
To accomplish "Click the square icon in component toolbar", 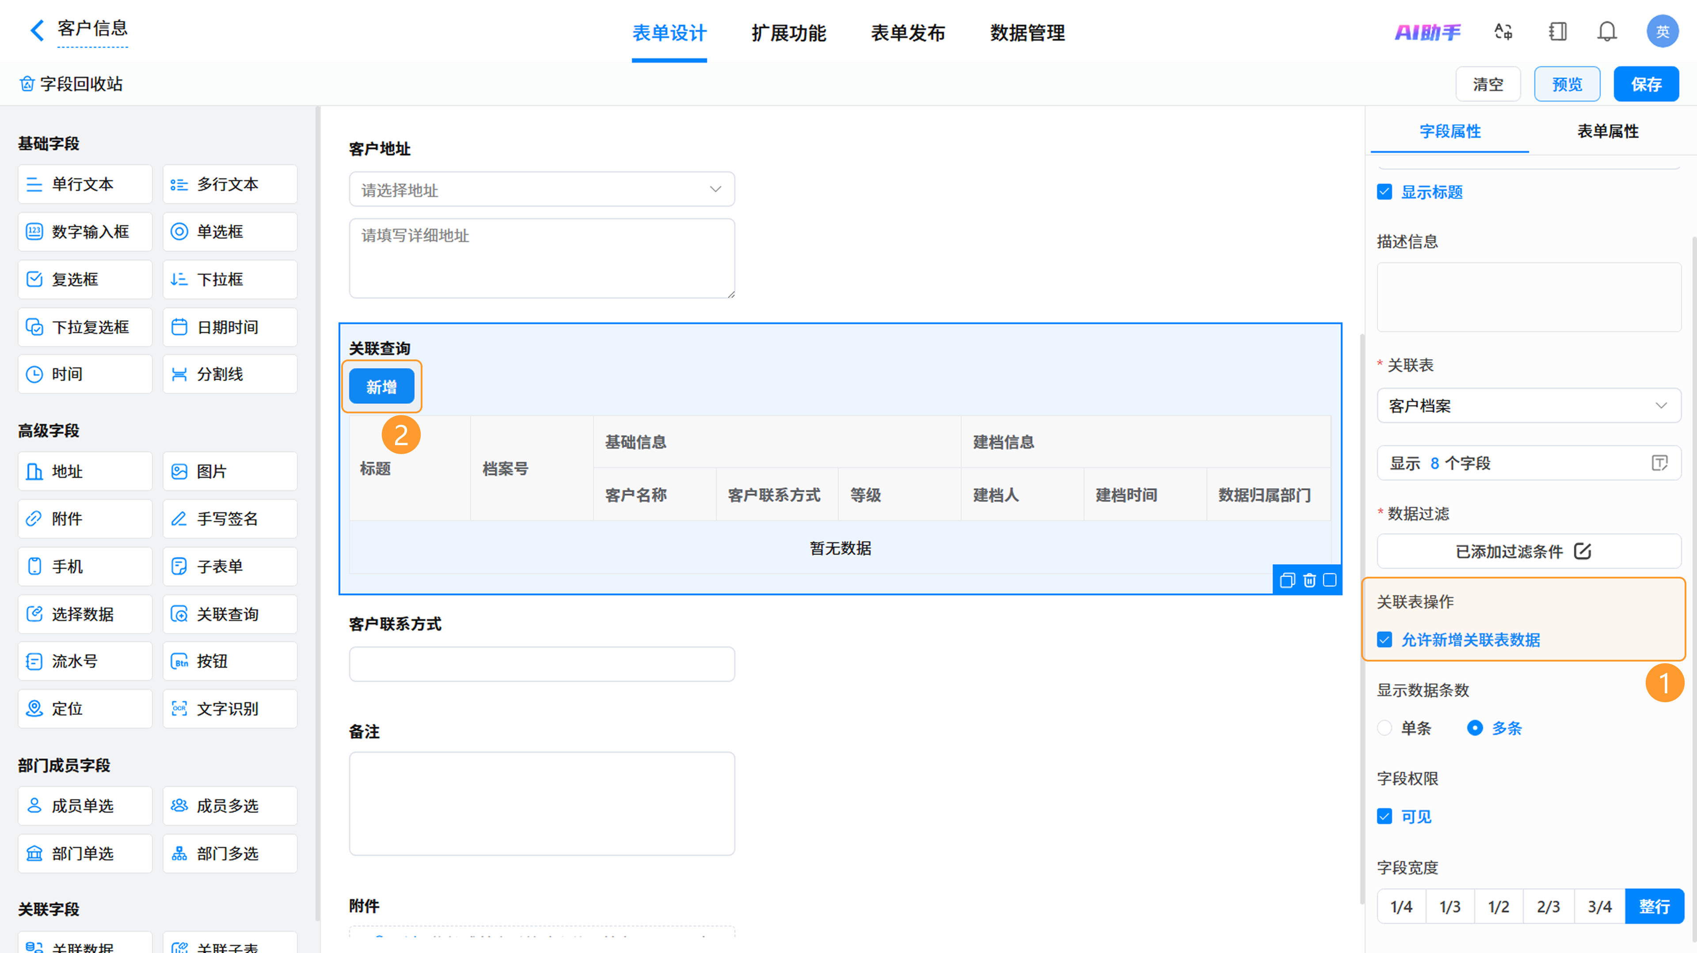I will coord(1330,580).
